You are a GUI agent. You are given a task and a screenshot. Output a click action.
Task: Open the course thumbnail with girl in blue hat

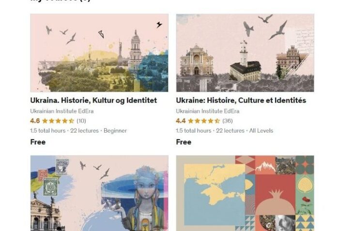coord(99,193)
